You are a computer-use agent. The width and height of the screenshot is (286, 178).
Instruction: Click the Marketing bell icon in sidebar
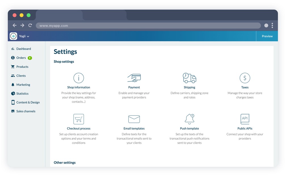click(13, 85)
